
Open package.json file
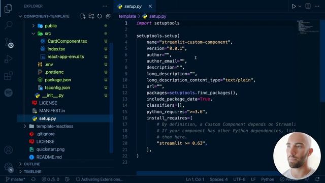coord(58,80)
